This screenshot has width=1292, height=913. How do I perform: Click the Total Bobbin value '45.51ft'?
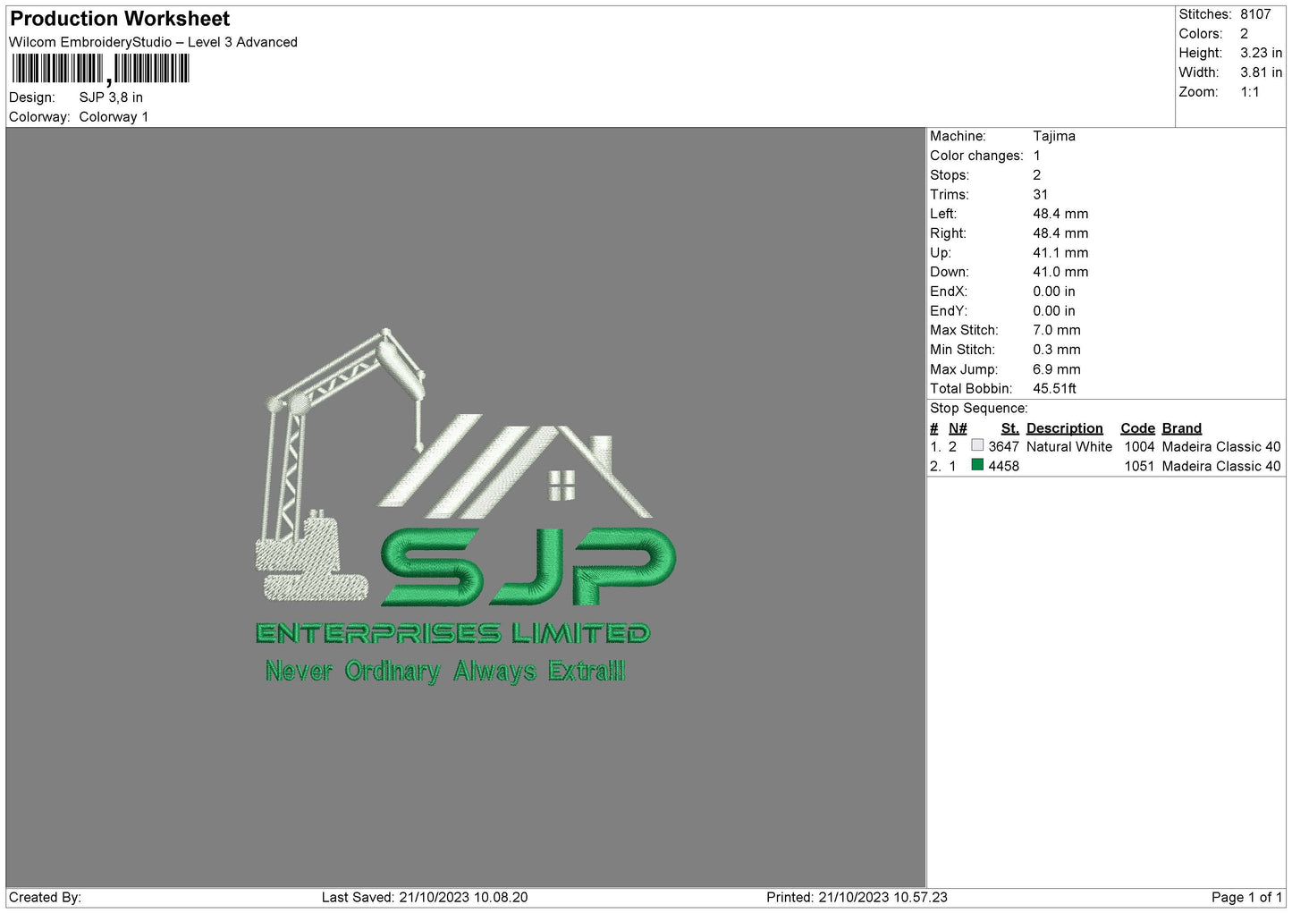coord(1054,388)
